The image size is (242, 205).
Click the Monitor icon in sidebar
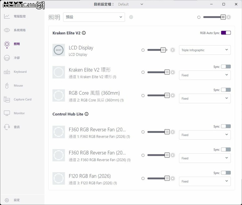click(x=7, y=113)
